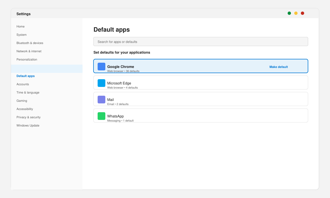Click the red window control dot
Image resolution: width=330 pixels, height=198 pixels.
coord(302,13)
